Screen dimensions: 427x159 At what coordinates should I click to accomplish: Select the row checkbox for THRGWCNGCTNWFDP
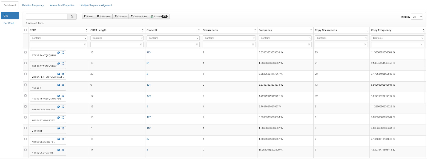(x=26, y=107)
